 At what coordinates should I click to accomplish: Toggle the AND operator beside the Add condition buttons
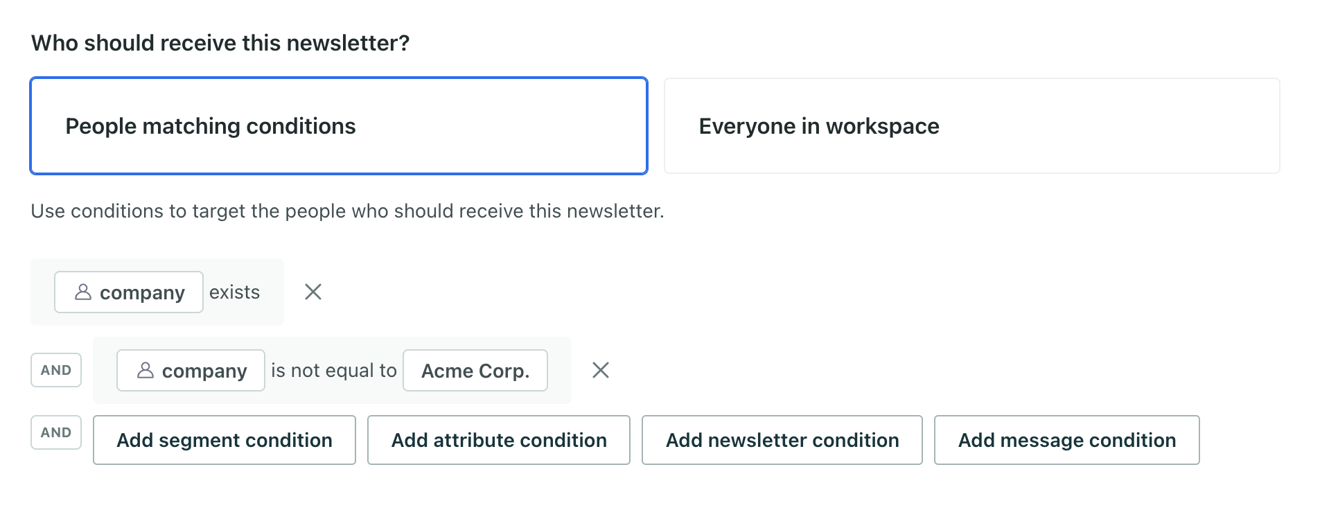coord(56,432)
